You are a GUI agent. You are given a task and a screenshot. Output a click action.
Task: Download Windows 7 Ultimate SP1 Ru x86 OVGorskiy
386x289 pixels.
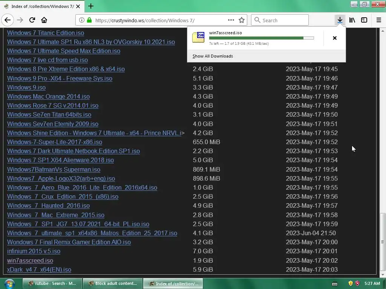point(91,42)
